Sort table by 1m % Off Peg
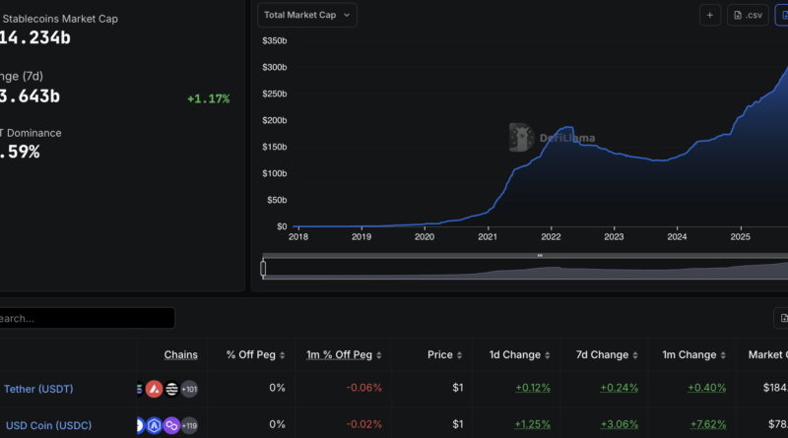 (344, 354)
